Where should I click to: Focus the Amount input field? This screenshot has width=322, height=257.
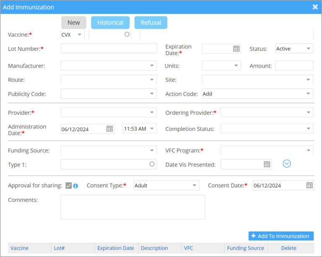(294, 66)
